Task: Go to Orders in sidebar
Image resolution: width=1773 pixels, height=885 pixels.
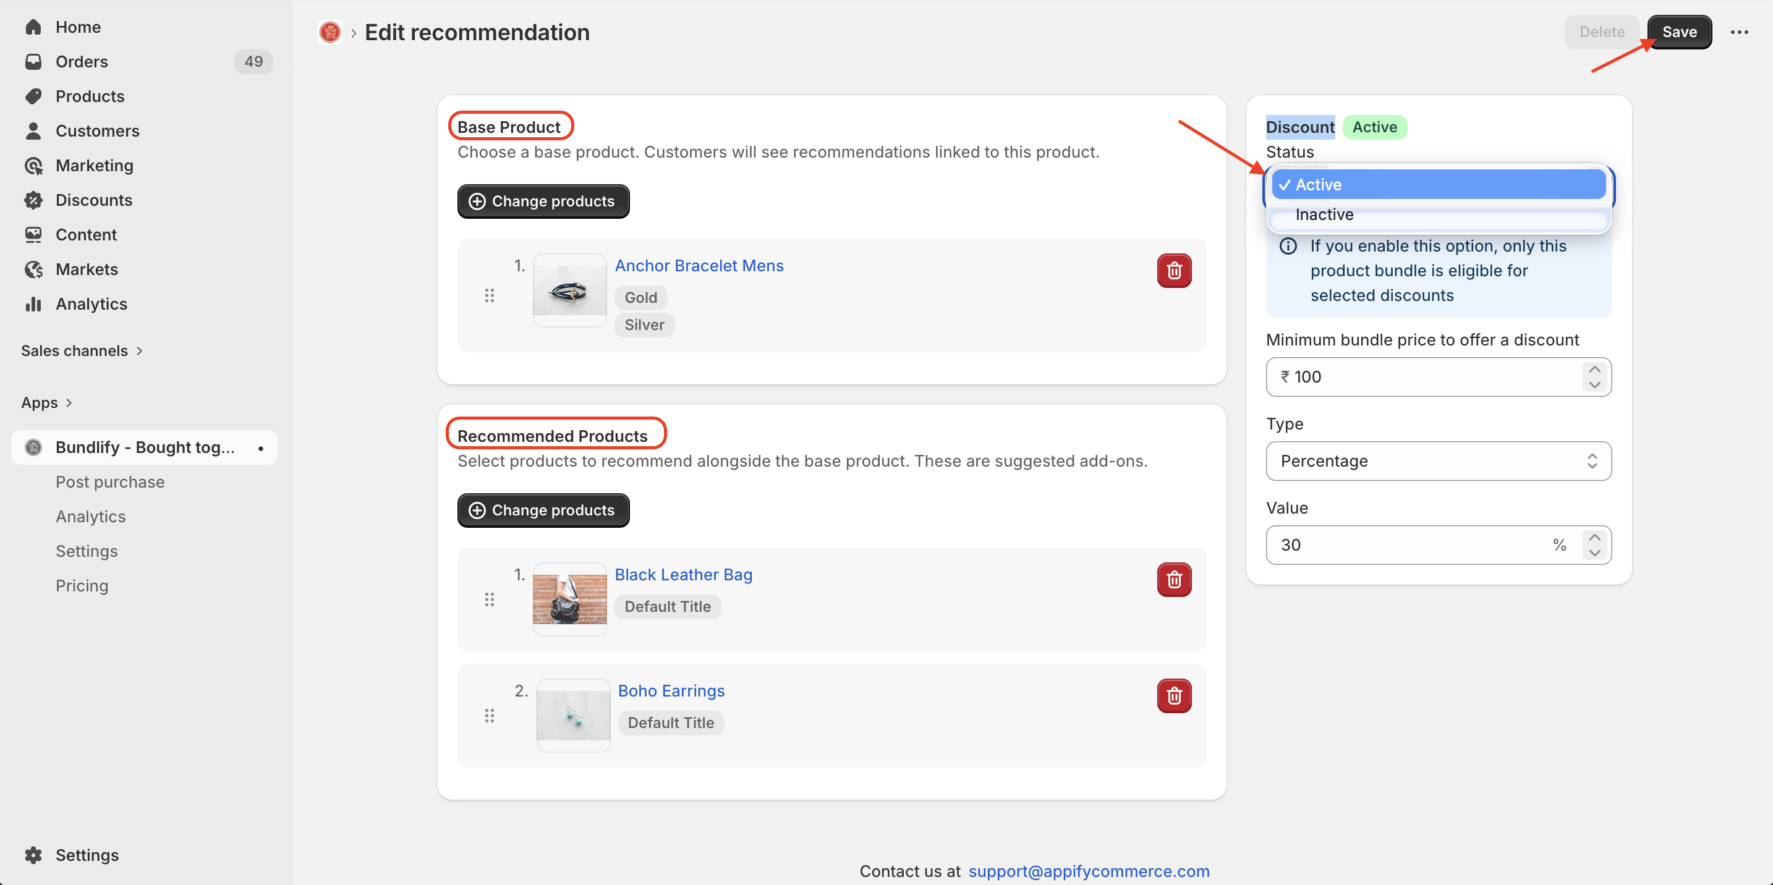Action: [81, 61]
